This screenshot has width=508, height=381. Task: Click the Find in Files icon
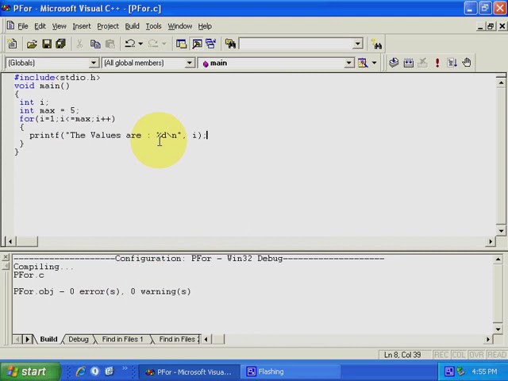(230, 44)
